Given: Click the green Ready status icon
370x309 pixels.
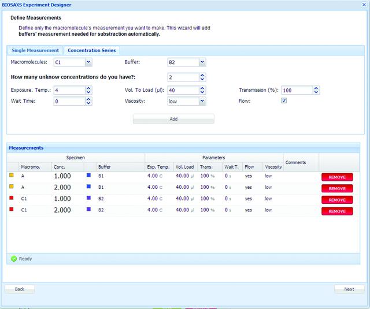Looking at the screenshot, I should [x=14, y=259].
